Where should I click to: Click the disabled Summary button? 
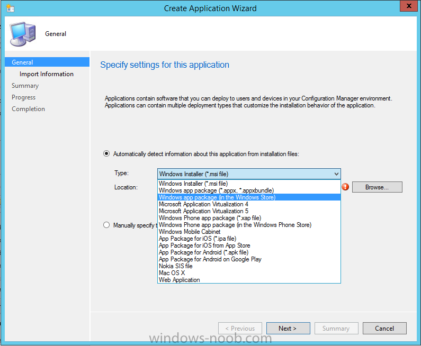(x=336, y=329)
